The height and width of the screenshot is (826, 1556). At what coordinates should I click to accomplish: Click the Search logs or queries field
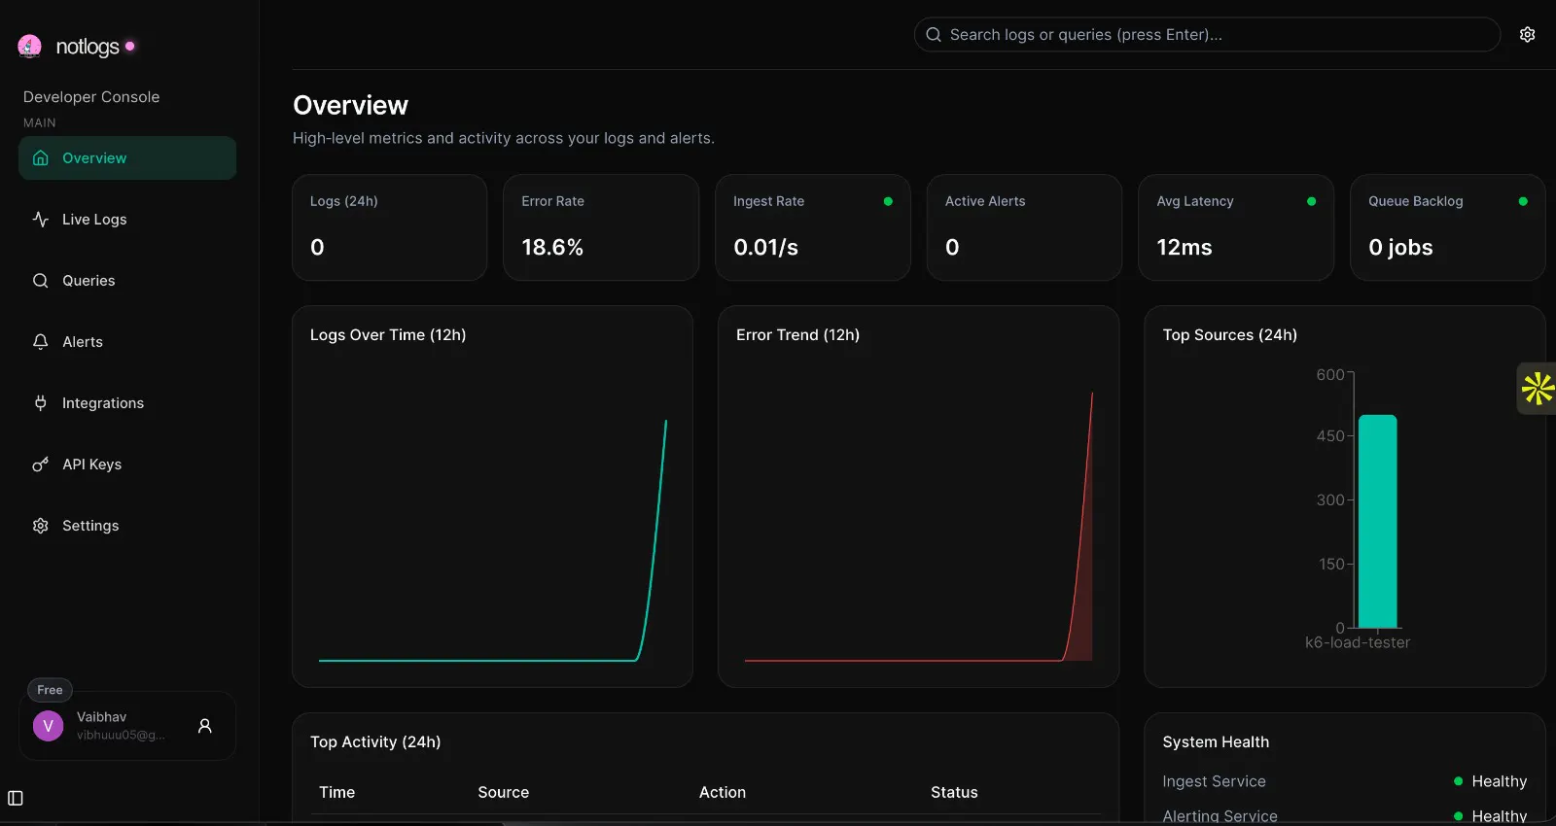[x=1207, y=34]
